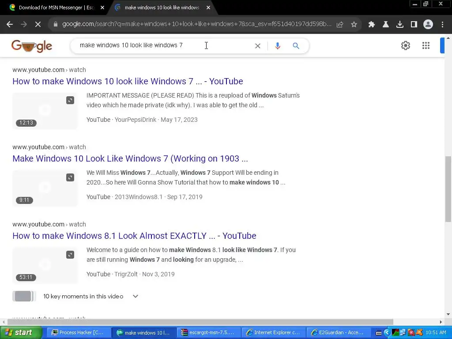Open the Extensions puzzle piece menu
The height and width of the screenshot is (339, 452).
pos(372,25)
